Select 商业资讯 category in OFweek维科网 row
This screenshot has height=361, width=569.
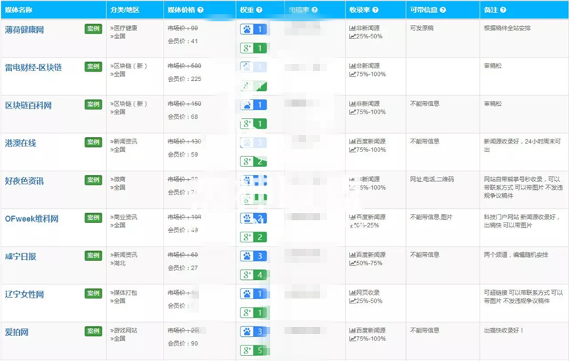[x=125, y=217]
